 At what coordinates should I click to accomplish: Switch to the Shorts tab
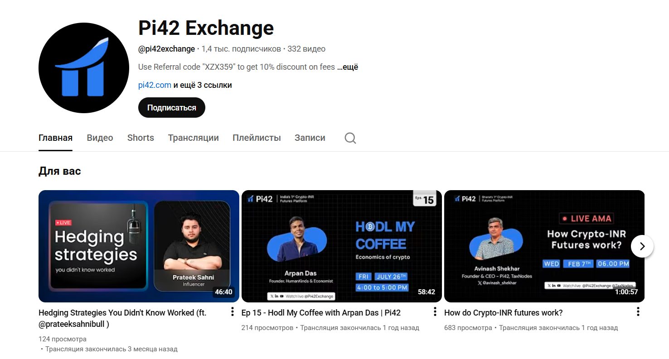[141, 138]
